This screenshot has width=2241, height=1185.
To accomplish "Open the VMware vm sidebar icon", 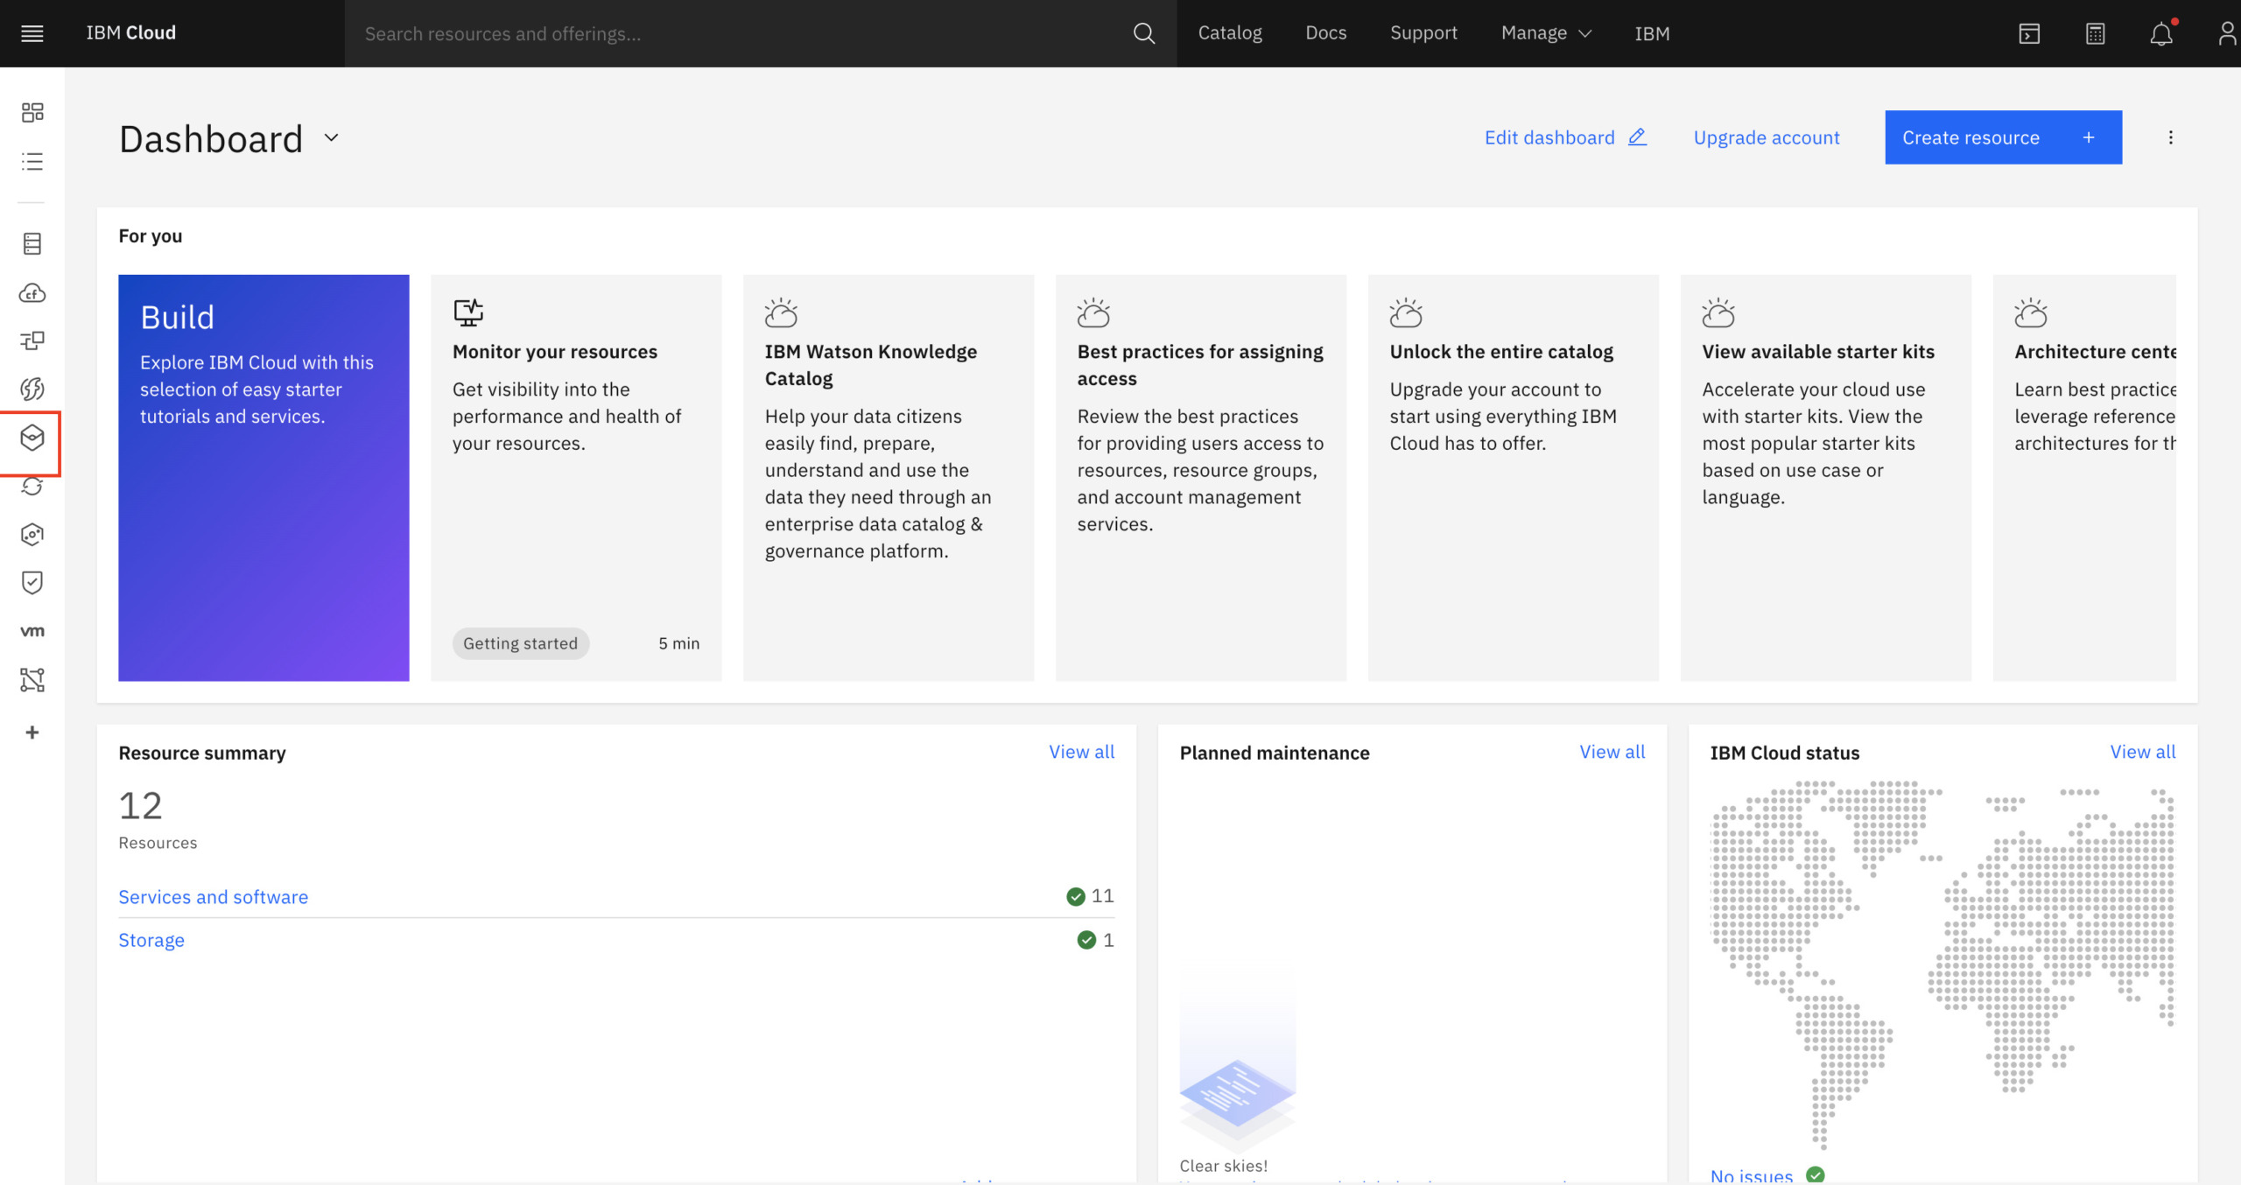I will pos(32,631).
